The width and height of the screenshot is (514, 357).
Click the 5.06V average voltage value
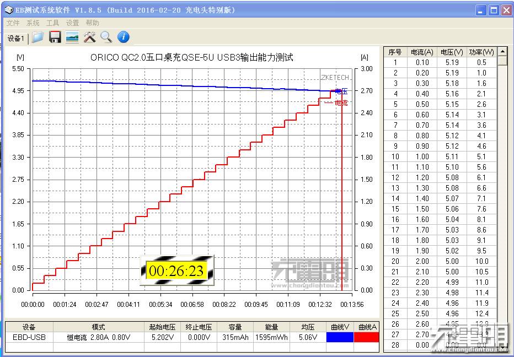coord(308,337)
